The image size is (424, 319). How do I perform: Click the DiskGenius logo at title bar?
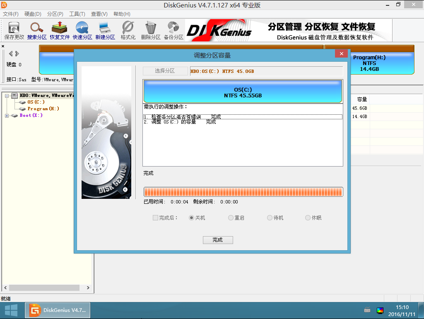(x=4, y=5)
